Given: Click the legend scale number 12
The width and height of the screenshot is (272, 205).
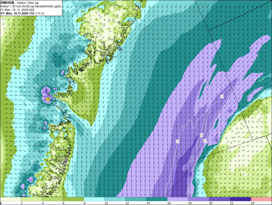Looking at the screenshot, I should tap(127, 203).
